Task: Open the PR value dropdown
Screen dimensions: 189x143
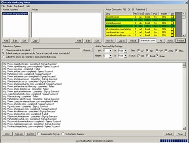Action: click(111, 50)
